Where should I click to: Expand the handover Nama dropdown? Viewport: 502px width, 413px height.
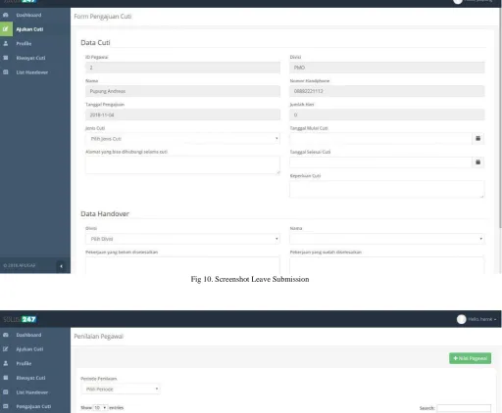click(x=387, y=239)
